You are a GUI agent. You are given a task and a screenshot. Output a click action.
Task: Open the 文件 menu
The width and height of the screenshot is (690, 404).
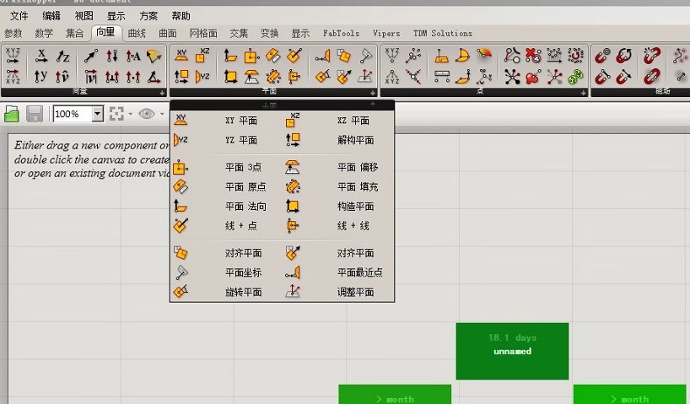click(19, 16)
